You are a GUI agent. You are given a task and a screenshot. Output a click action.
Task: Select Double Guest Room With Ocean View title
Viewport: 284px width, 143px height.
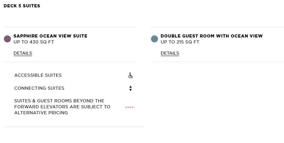(212, 36)
